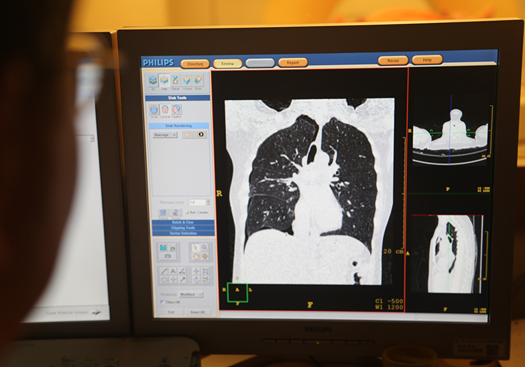This screenshot has width=525, height=367.
Task: Click the magnifier zoom tool icon
Action: pyautogui.click(x=204, y=247)
